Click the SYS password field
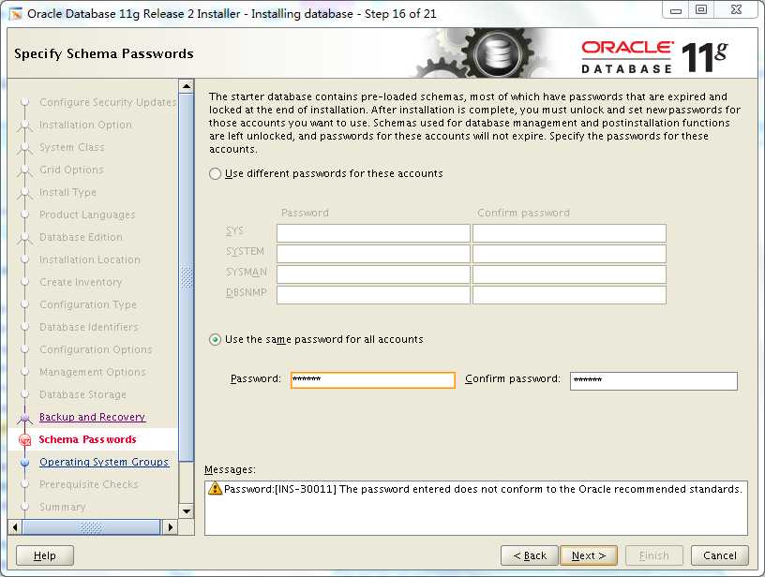 pyautogui.click(x=373, y=233)
